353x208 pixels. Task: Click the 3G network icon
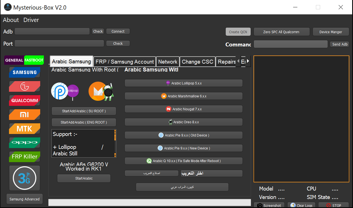point(24,178)
